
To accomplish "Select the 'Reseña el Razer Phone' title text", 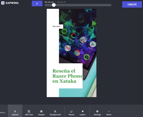I will [68, 76].
